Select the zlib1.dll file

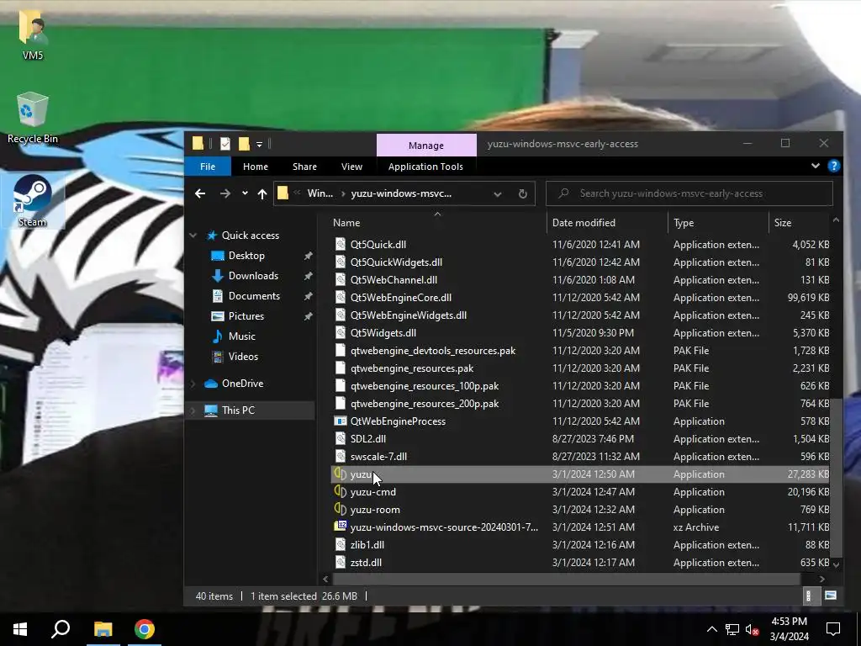click(367, 545)
